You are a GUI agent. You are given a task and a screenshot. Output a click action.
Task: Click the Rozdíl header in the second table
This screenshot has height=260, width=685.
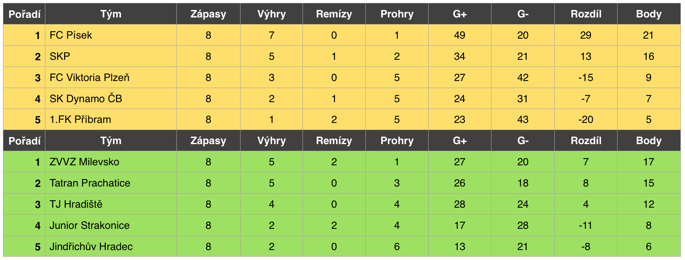(x=586, y=141)
